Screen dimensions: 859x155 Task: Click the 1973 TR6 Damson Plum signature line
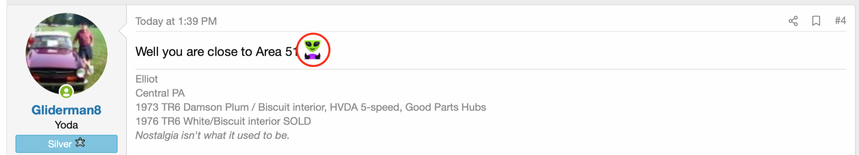pyautogui.click(x=311, y=107)
